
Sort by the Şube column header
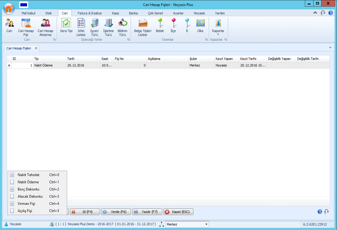tap(201, 59)
